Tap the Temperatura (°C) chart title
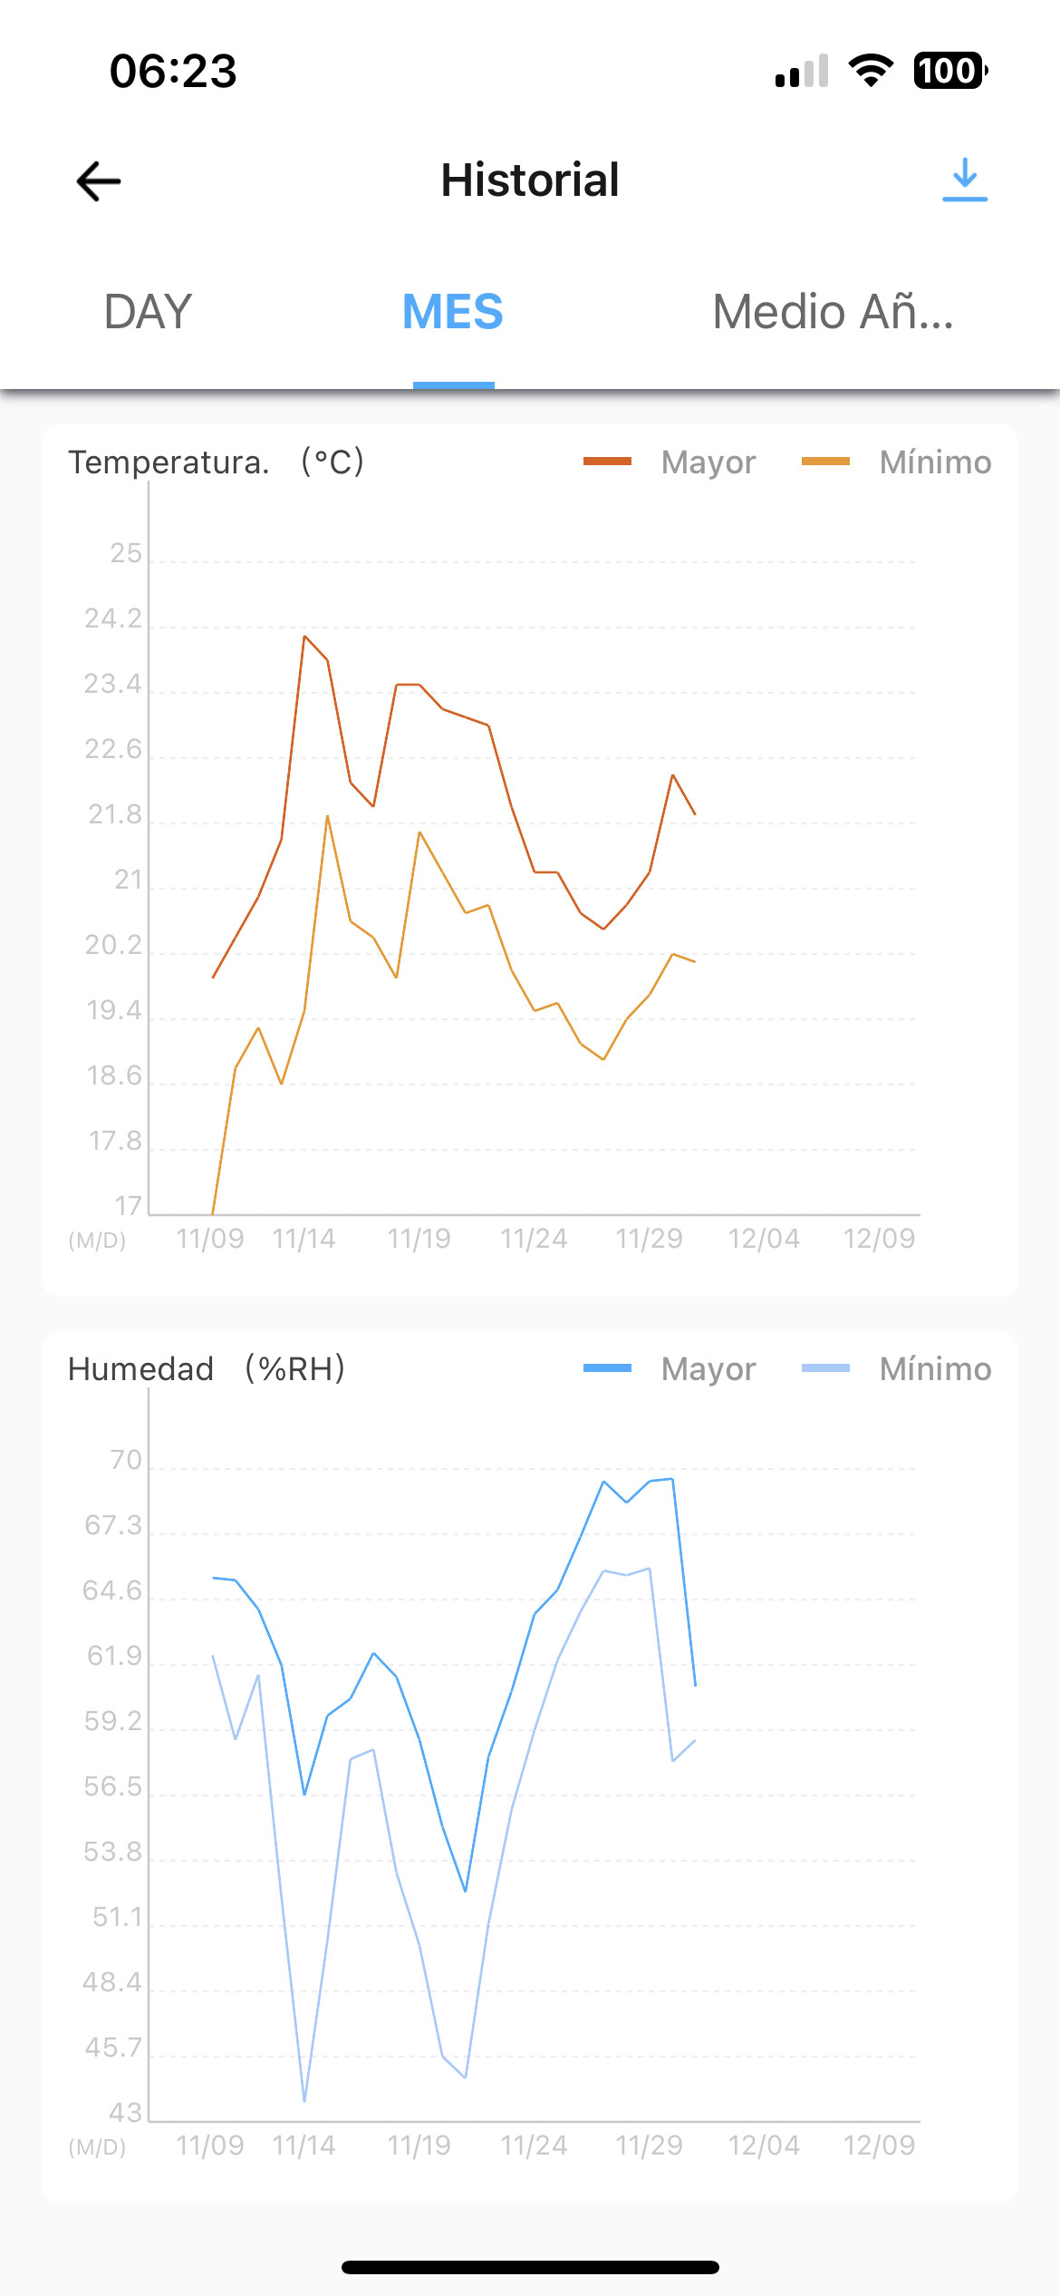The height and width of the screenshot is (2296, 1060). click(217, 462)
